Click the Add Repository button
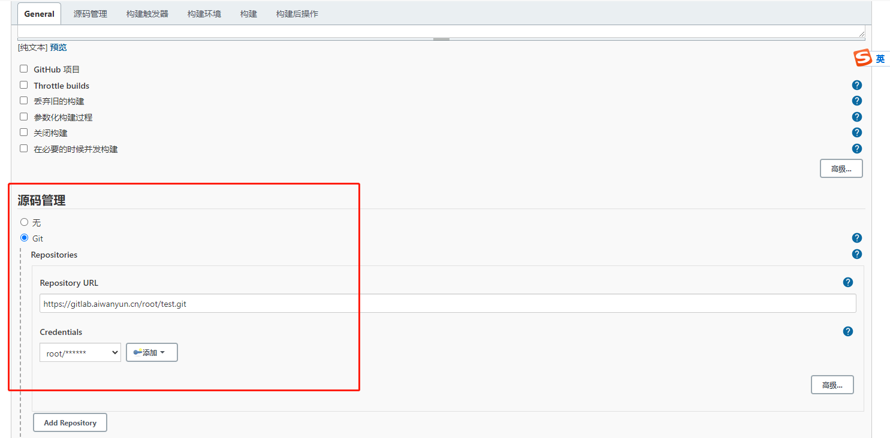The height and width of the screenshot is (438, 890). pyautogui.click(x=70, y=422)
